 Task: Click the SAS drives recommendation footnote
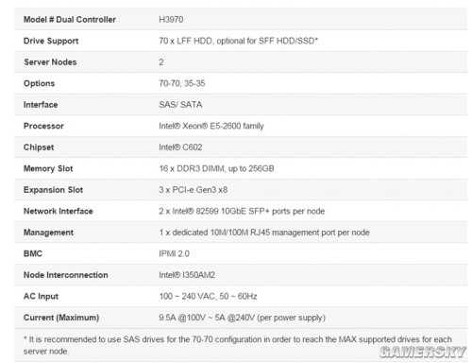pos(238,345)
